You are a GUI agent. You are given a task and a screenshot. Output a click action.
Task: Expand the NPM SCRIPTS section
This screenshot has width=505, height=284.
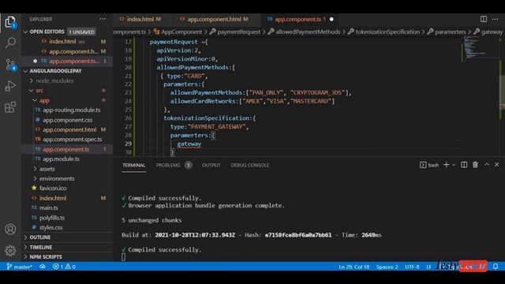pyautogui.click(x=46, y=257)
